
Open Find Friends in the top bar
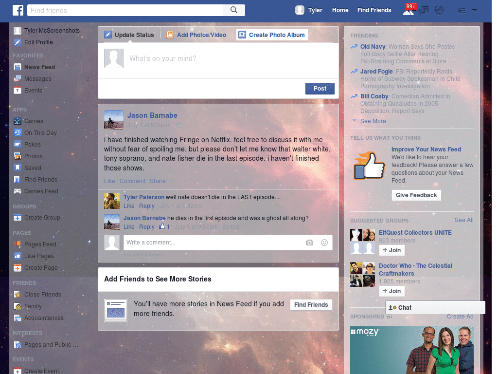click(x=374, y=10)
